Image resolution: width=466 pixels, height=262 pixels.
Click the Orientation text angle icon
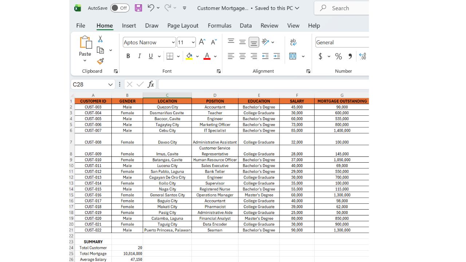click(265, 42)
